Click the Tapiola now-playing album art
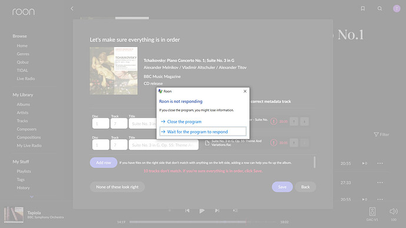This screenshot has width=406, height=228. [x=14, y=214]
